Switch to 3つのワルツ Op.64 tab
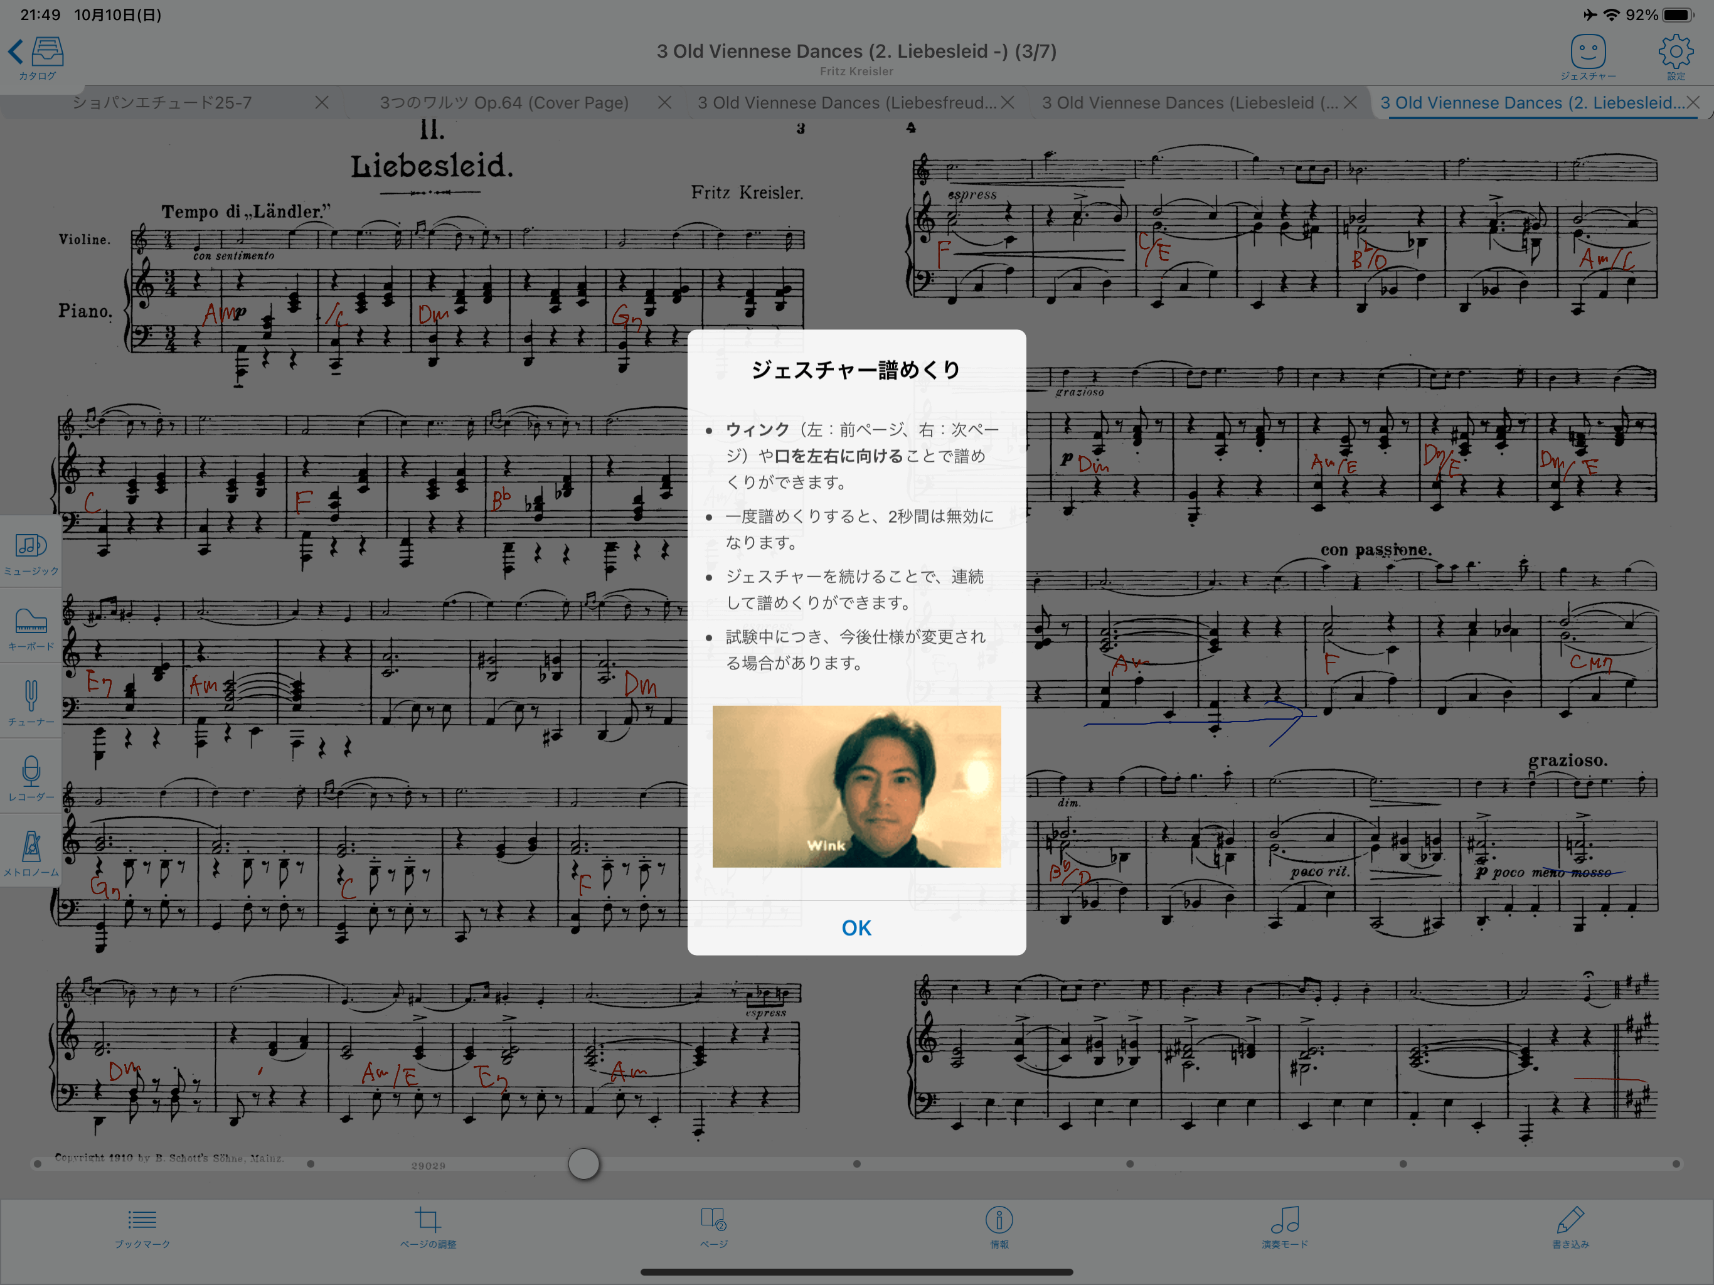 pos(504,103)
